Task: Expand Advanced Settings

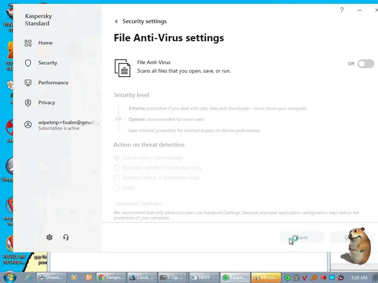Action: coord(139,203)
